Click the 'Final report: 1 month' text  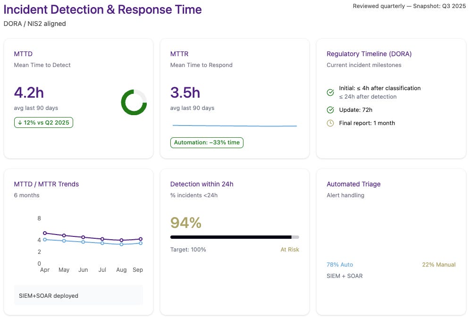click(x=367, y=123)
